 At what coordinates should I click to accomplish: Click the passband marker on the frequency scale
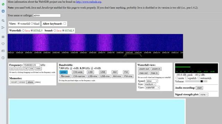pyautogui.click(x=133, y=55)
